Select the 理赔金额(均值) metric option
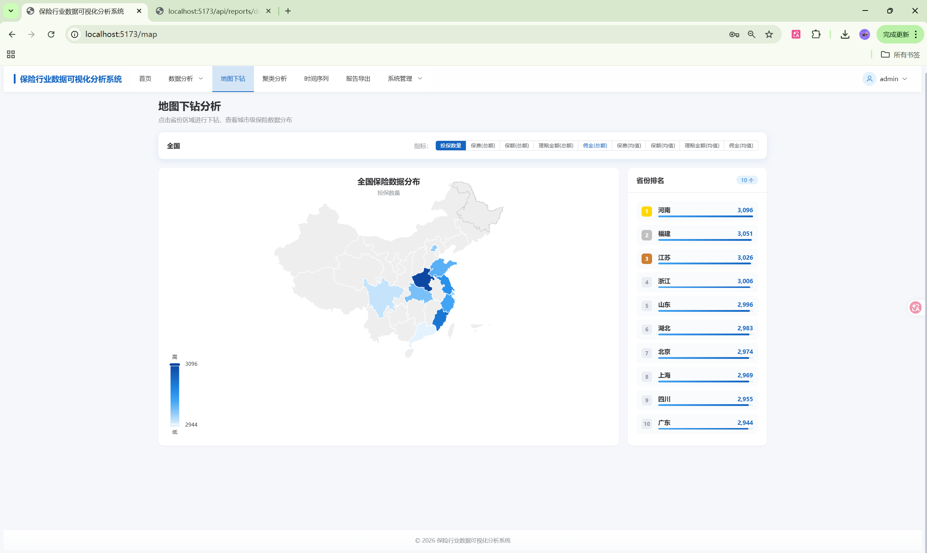This screenshot has width=927, height=553. pyautogui.click(x=701, y=146)
